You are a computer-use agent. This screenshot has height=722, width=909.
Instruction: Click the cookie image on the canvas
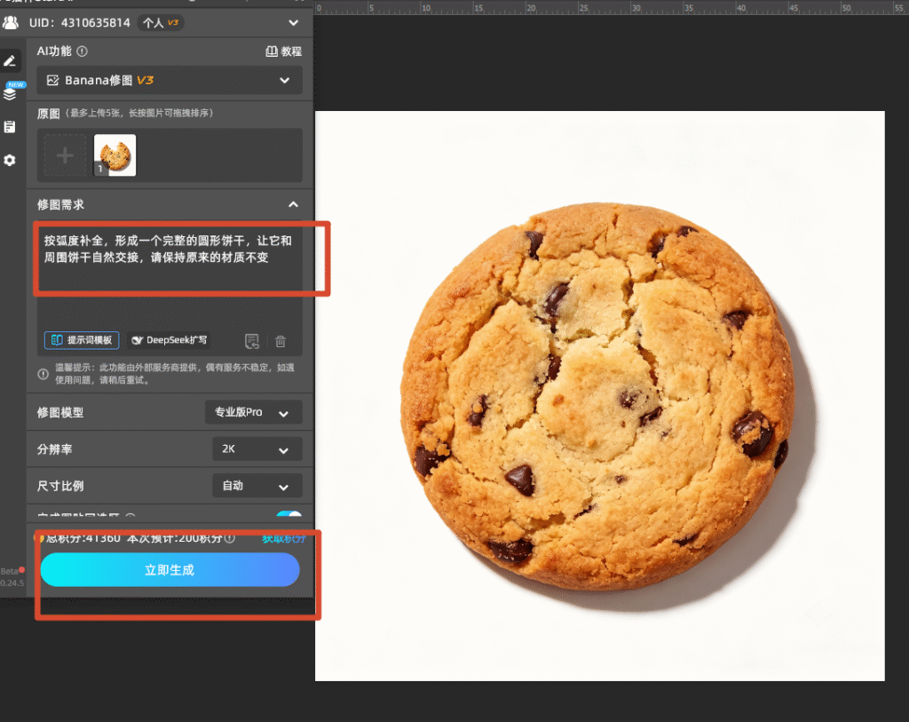(599, 396)
